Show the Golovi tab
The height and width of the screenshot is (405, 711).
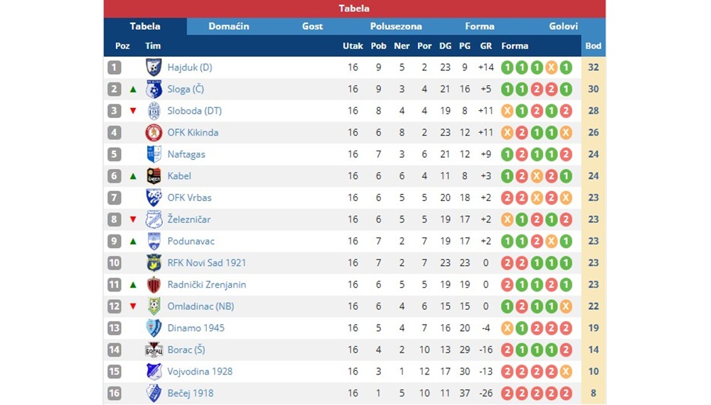point(563,26)
